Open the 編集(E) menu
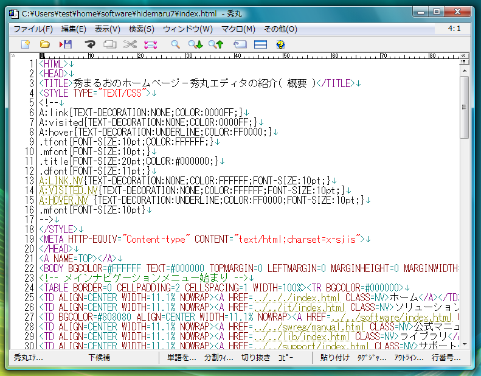The image size is (481, 376). point(74,29)
